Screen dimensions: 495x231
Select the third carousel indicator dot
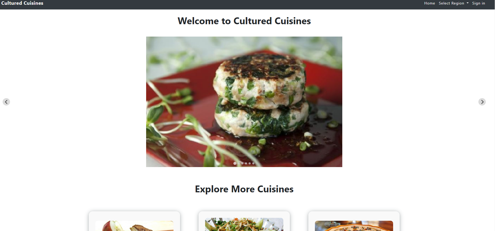242,163
